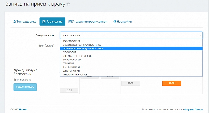
Task: Click the Пинол footer copyright link
Action: point(23,109)
